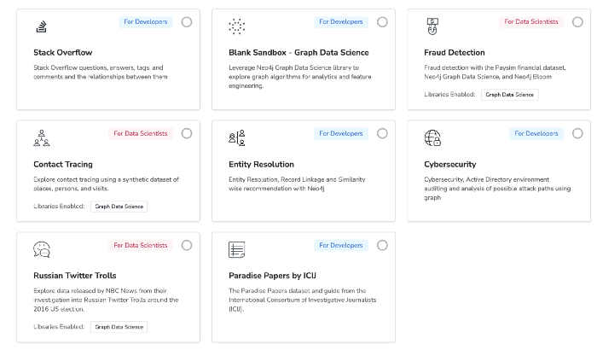This screenshot has height=350, width=597.
Task: Click the For Developers badge on Cybersecurity
Action: tap(536, 133)
